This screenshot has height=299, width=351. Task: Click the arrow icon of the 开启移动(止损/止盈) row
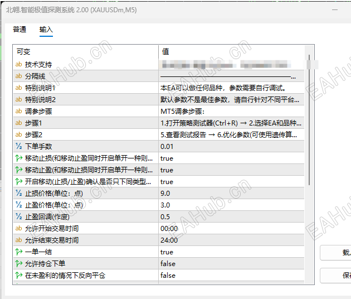point(19,181)
